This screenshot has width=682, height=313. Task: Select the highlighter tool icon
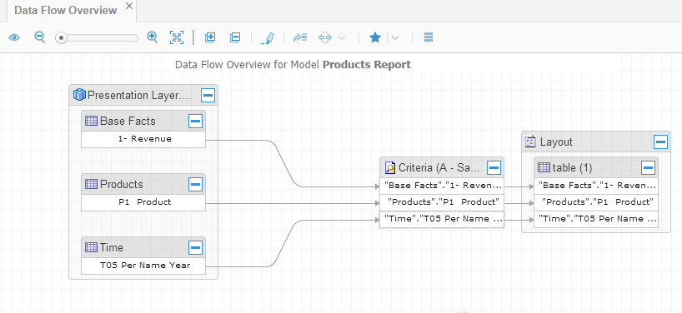[x=268, y=37]
